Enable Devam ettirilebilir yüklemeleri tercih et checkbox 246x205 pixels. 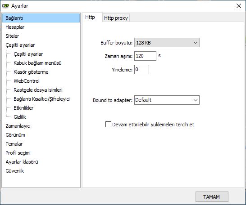[x=108, y=125]
